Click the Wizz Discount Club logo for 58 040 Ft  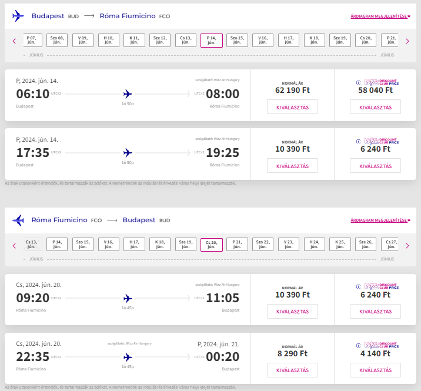point(377,82)
